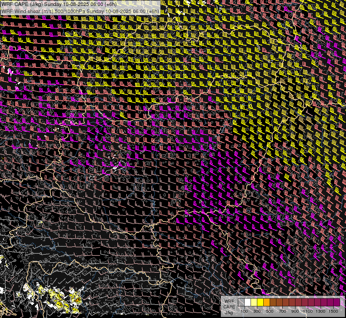Click the legend value 1500
346x318 pixels.
tap(333, 311)
